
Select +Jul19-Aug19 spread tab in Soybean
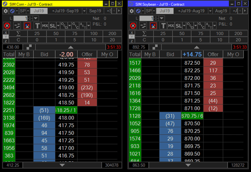[x=191, y=11]
